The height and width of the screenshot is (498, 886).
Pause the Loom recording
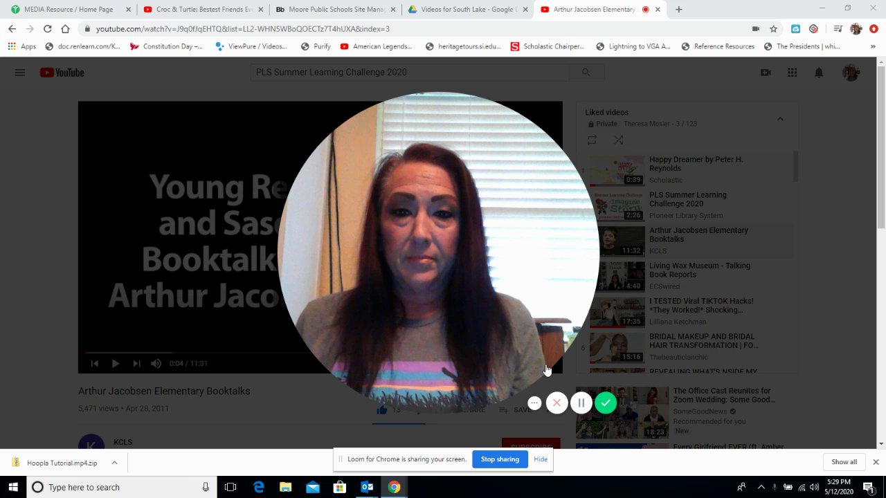[x=581, y=403]
